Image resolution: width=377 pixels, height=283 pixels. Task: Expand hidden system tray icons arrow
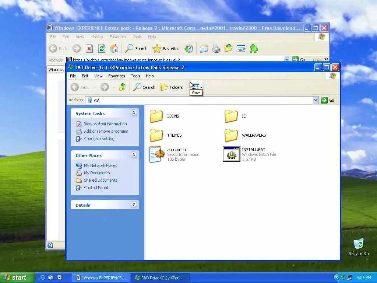coord(337,277)
